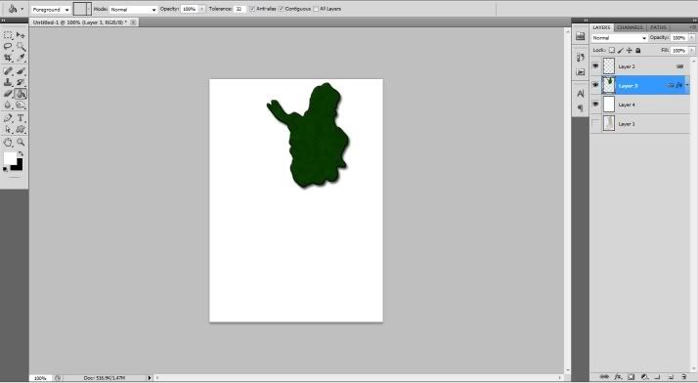This screenshot has height=383, width=698.
Task: Hide Layer 2 with its eye icon
Action: point(595,65)
